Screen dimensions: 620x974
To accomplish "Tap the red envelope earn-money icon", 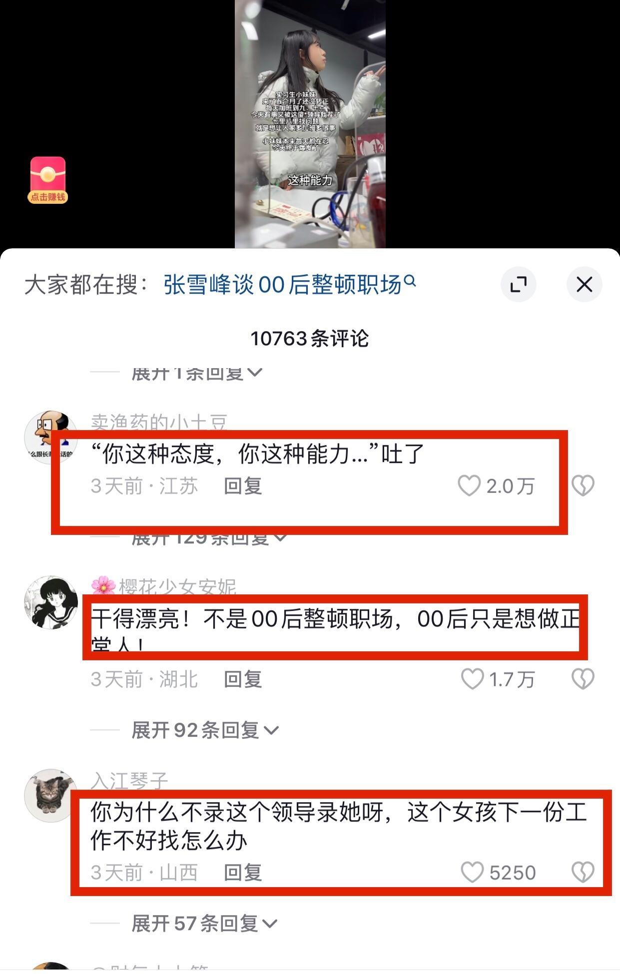I will [x=47, y=180].
